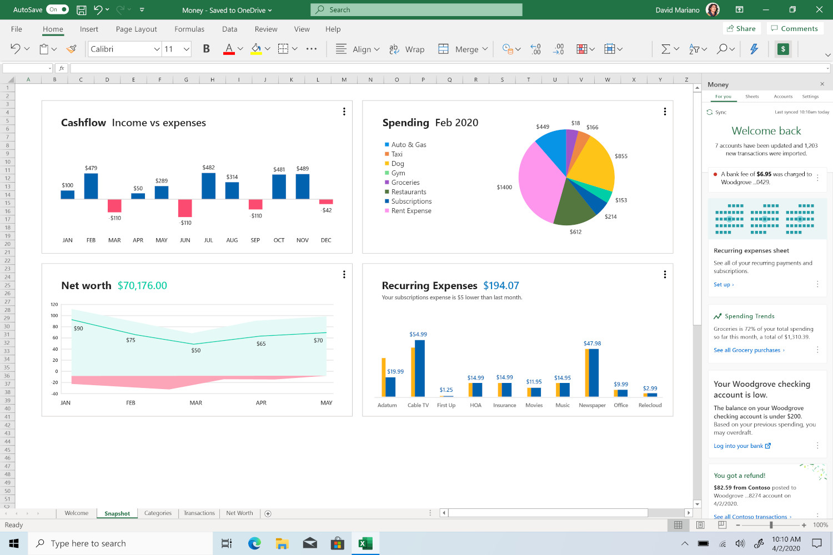Viewport: 833px width, 555px height.
Task: Click the green Money in Excel icon
Action: click(783, 49)
